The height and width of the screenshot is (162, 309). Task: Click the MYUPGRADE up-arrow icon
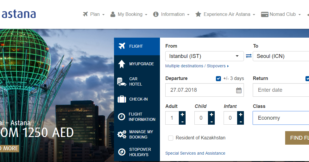click(x=122, y=64)
